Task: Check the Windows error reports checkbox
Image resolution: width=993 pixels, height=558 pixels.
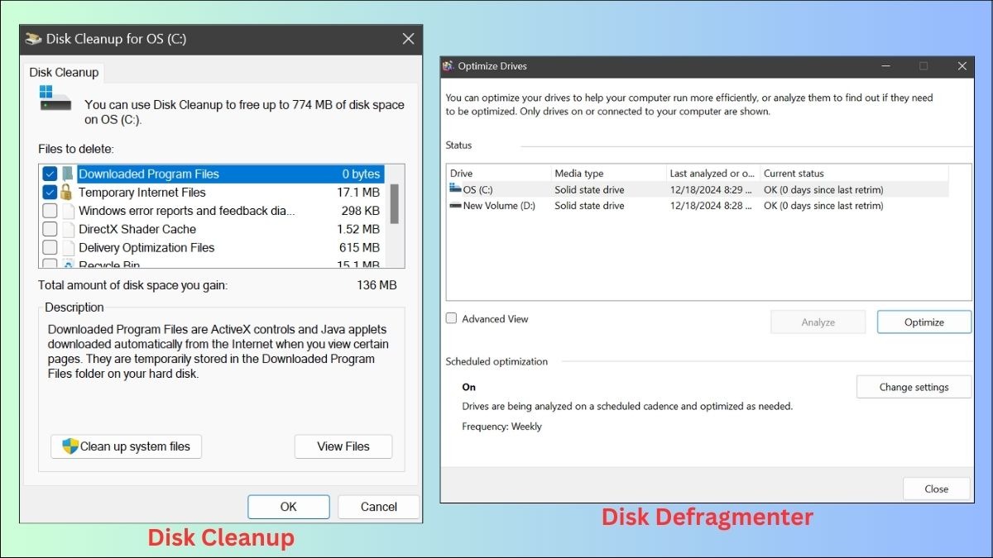Action: (x=50, y=211)
